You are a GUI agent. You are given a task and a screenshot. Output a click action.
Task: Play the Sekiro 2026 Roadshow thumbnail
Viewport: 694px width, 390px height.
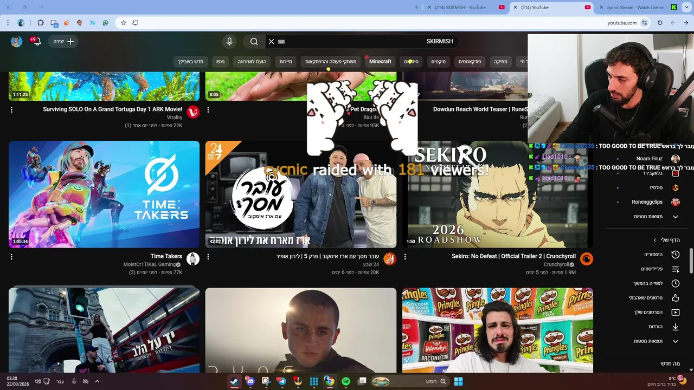[x=498, y=194]
